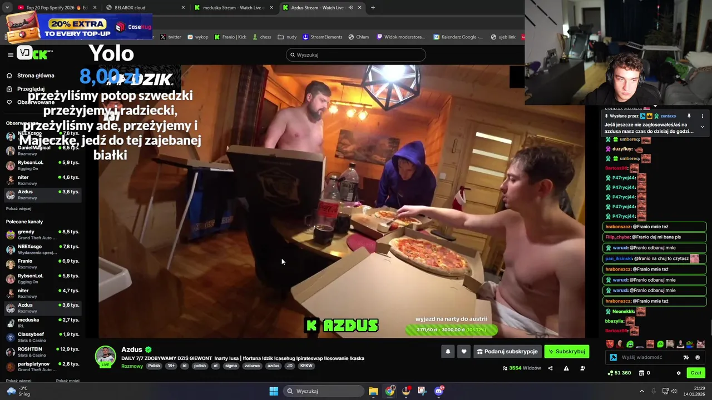Viewport: 712px width, 400px height.
Task: Open pinned message three-dot options
Action: [x=702, y=116]
